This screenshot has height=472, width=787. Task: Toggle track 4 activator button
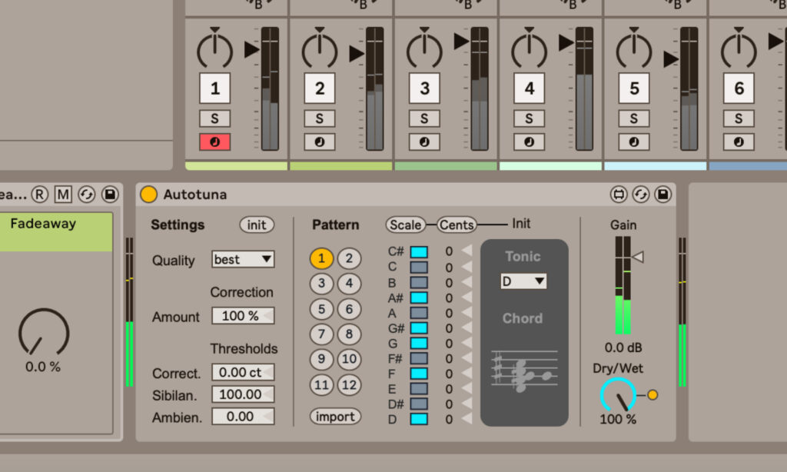pos(529,88)
